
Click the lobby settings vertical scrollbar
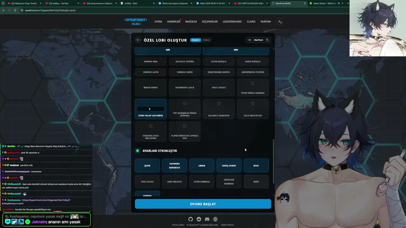coord(273,161)
